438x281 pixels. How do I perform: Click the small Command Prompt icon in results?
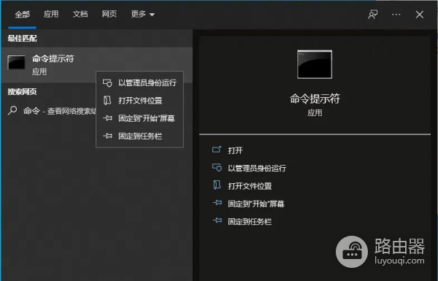16,62
